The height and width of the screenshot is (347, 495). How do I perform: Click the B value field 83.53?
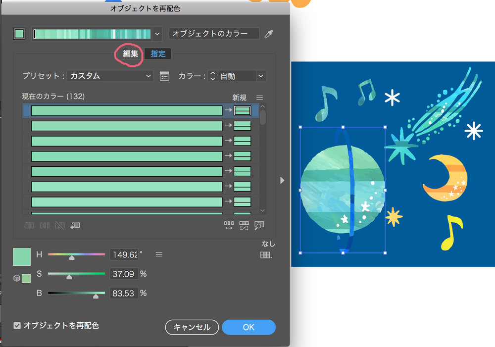[124, 293]
